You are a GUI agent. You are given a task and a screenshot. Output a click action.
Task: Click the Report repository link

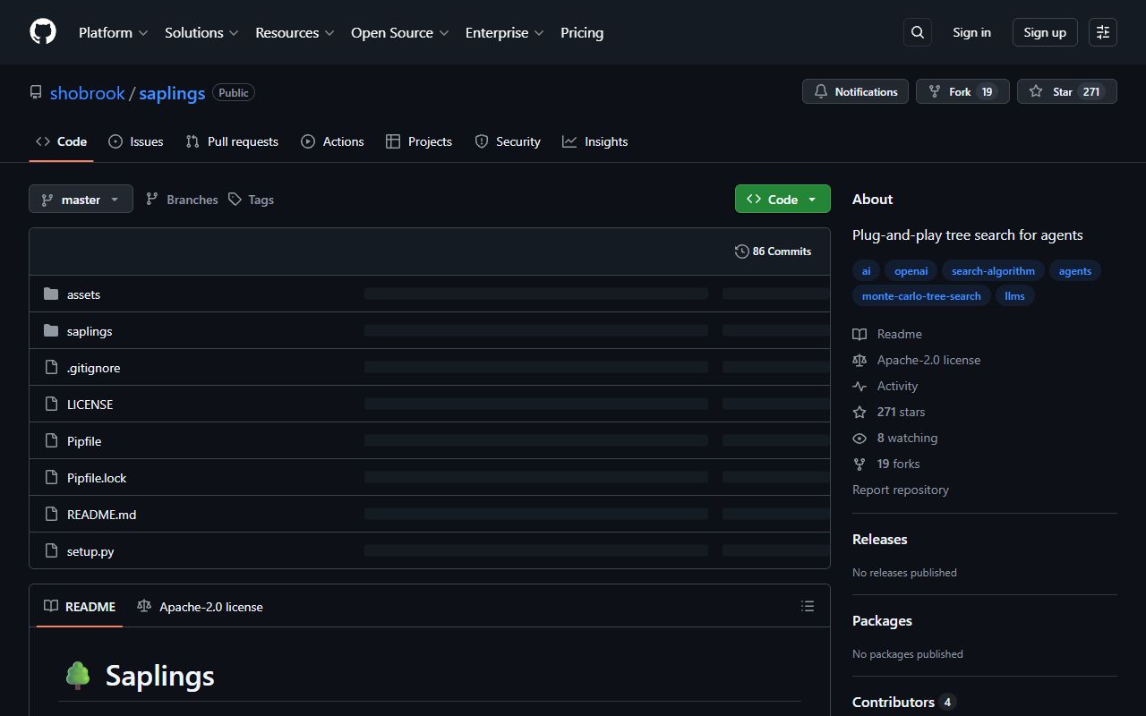(901, 490)
